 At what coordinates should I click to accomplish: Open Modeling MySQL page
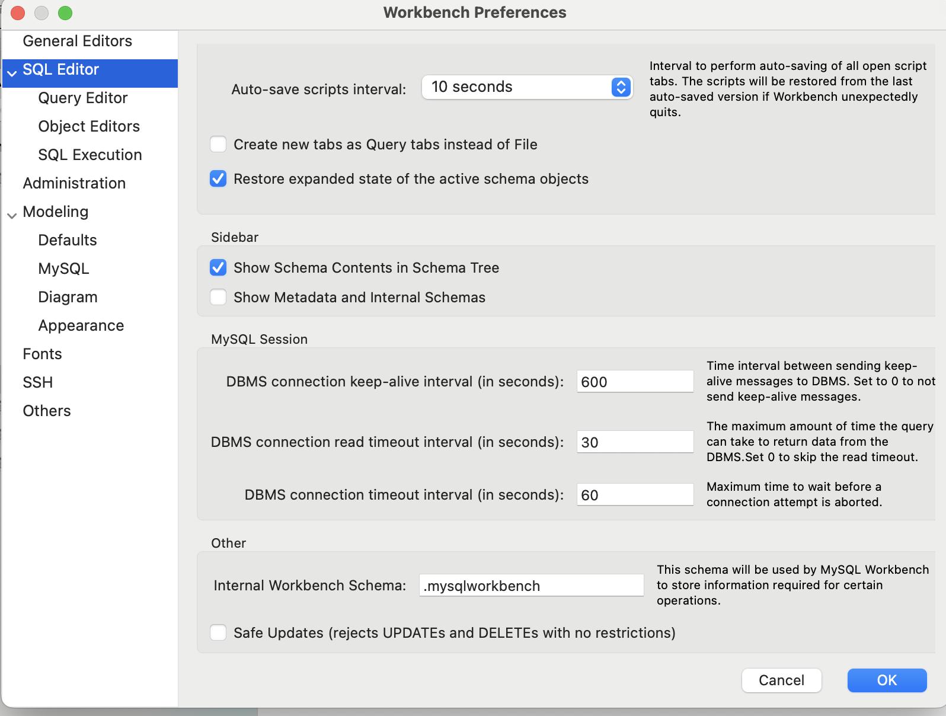(63, 268)
